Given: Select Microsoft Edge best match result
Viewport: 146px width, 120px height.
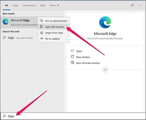Looking at the screenshot, I should tap(19, 22).
